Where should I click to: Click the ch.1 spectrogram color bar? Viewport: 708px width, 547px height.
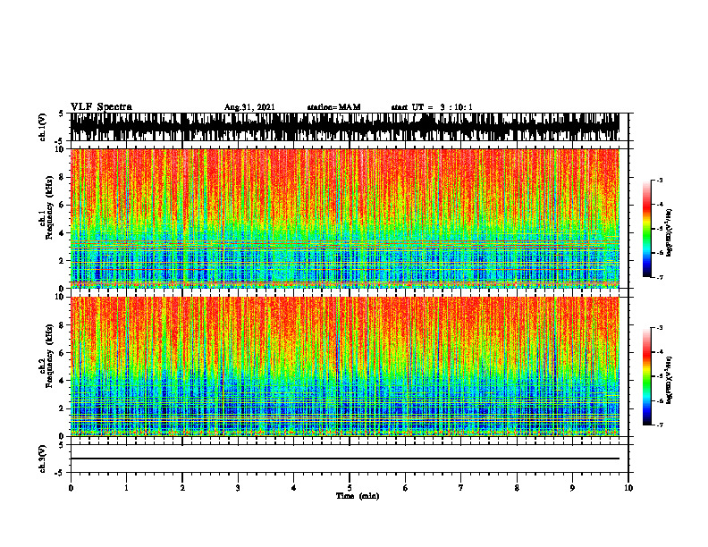tap(647, 229)
